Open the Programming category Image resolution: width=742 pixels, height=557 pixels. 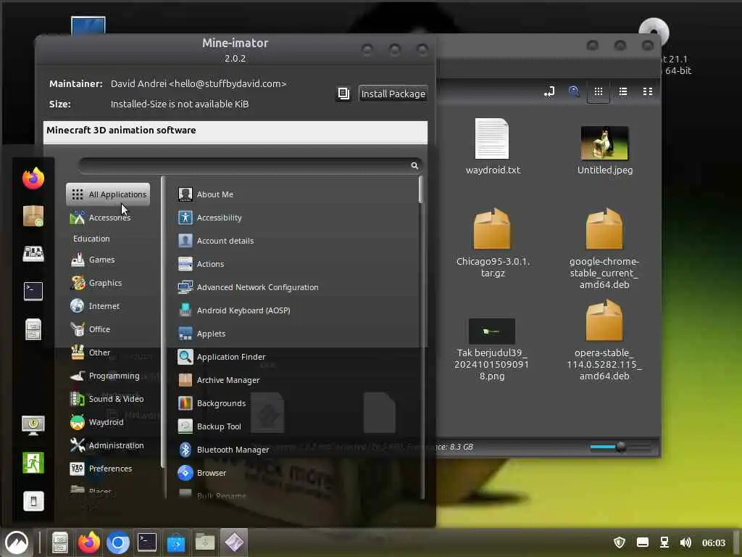(108, 376)
